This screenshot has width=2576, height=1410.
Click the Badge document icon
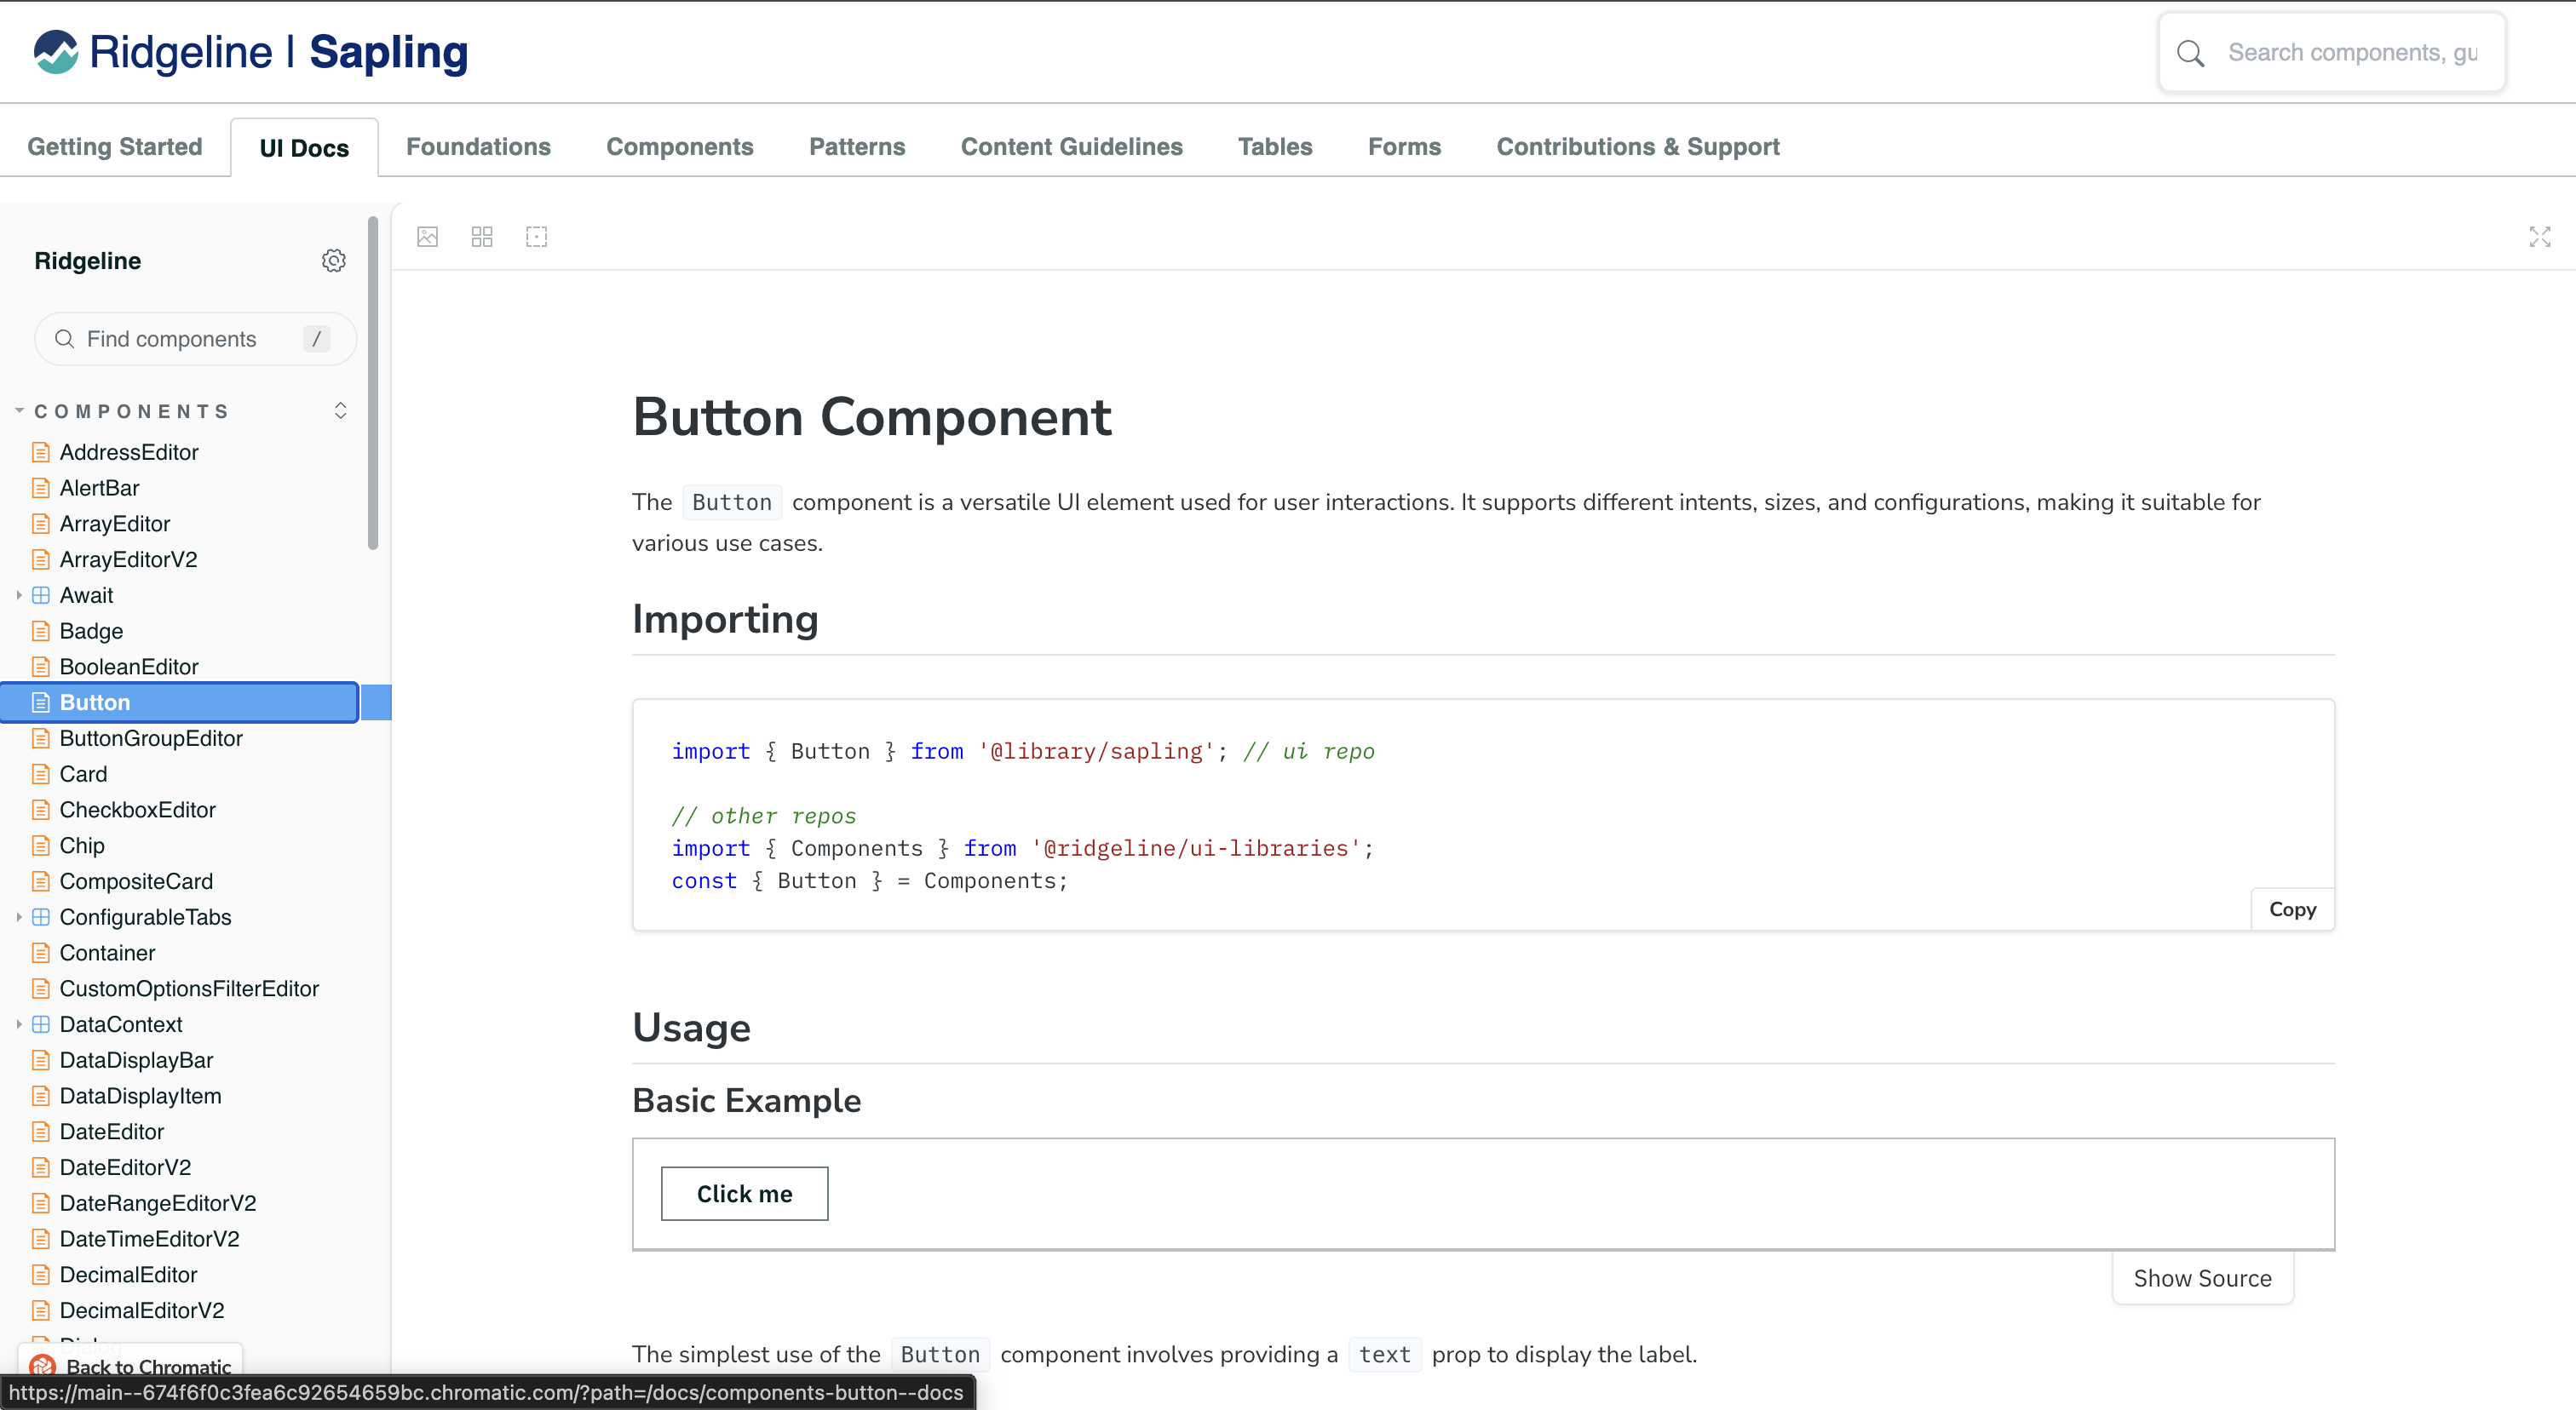tap(41, 632)
